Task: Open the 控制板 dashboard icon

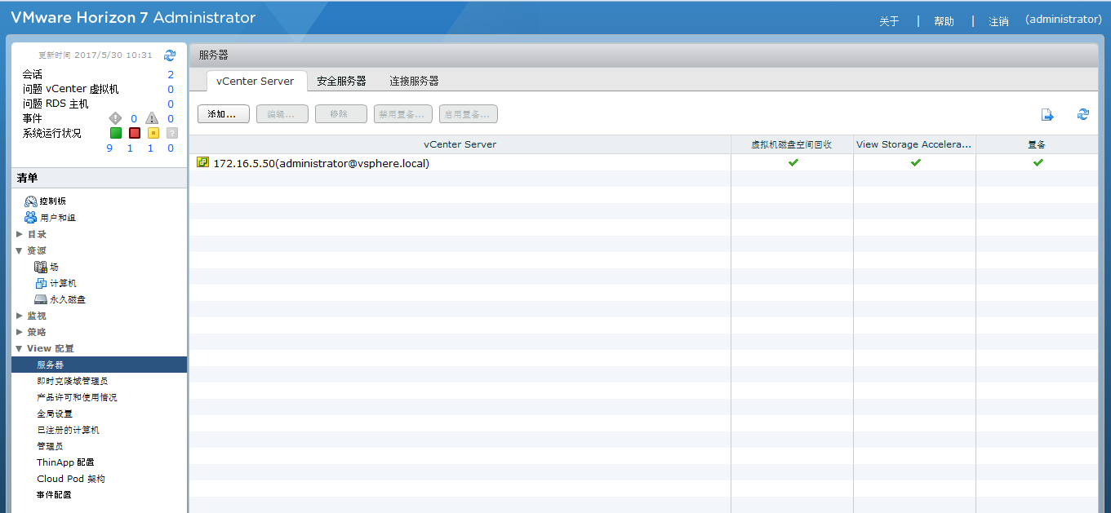Action: [x=30, y=201]
